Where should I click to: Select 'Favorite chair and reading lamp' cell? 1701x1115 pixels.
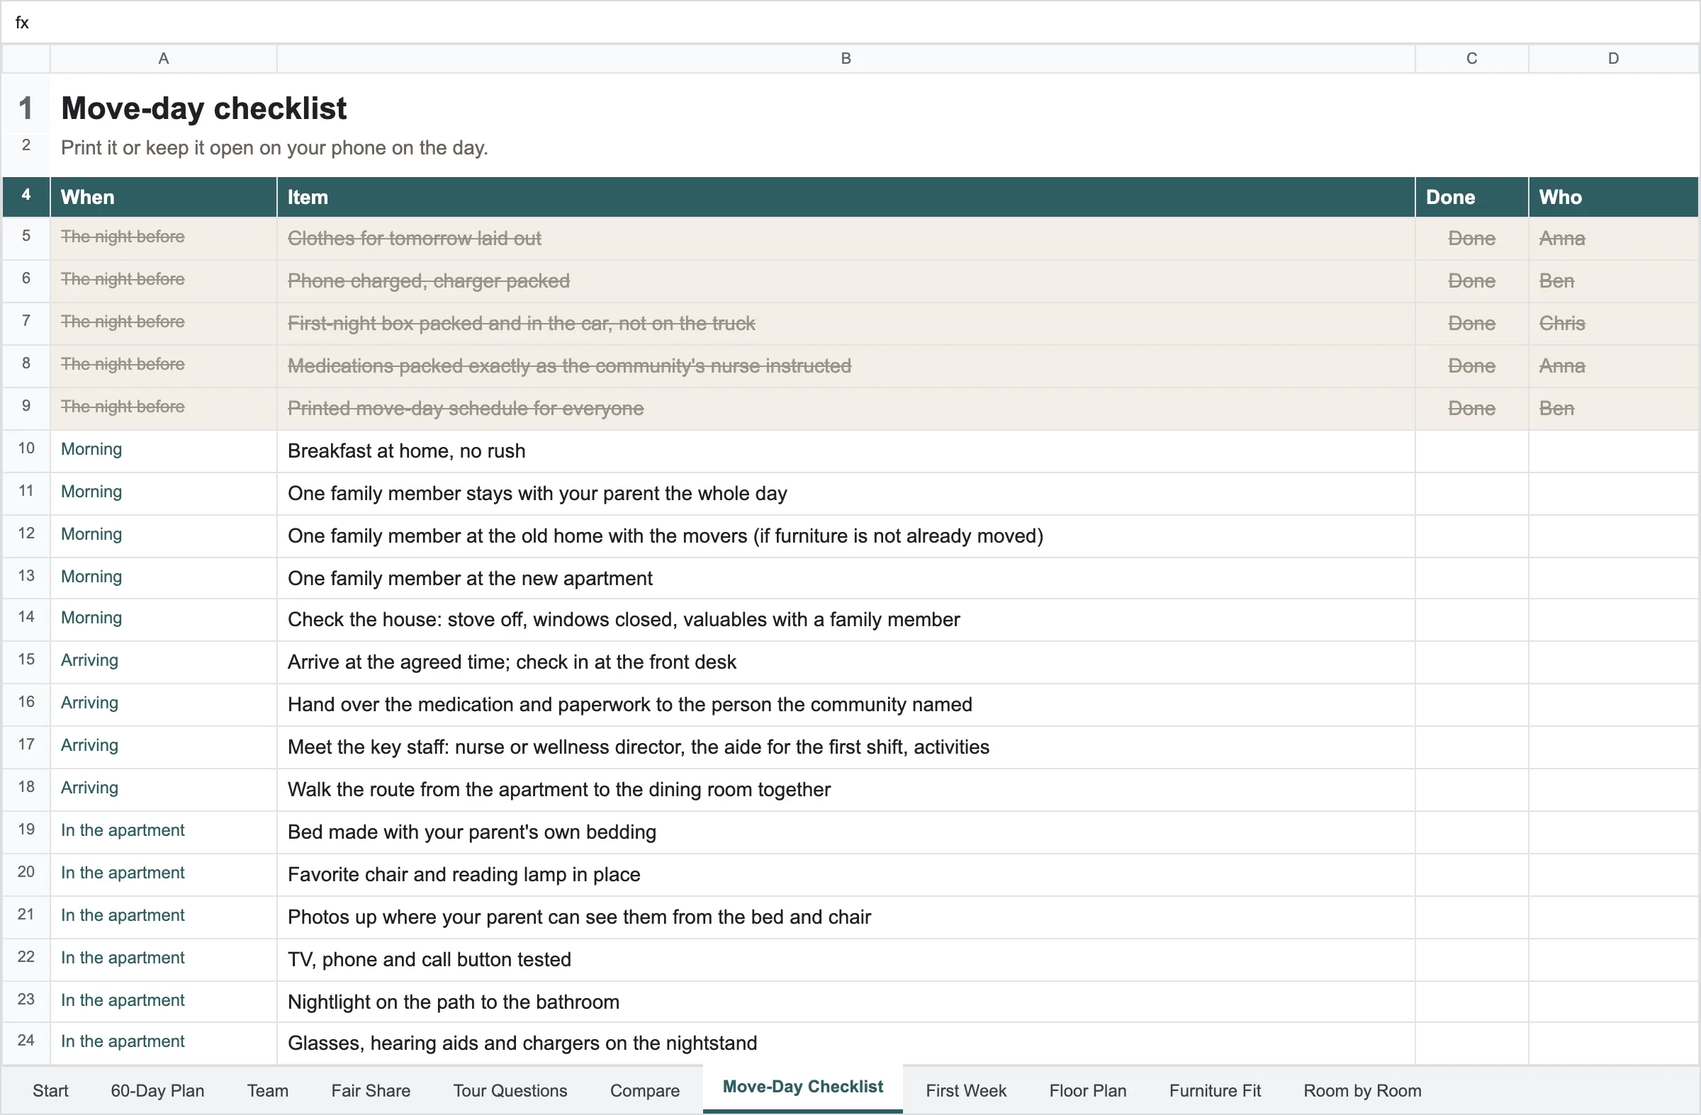coord(846,875)
